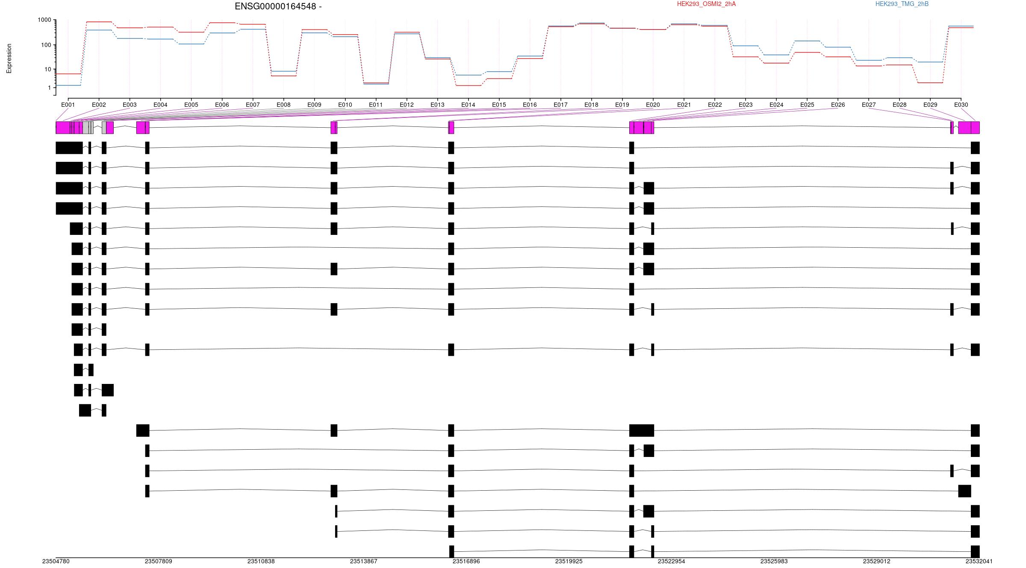Image resolution: width=1026 pixels, height=568 pixels.
Task: Click genomic coordinate 23522954
Action: 672,561
